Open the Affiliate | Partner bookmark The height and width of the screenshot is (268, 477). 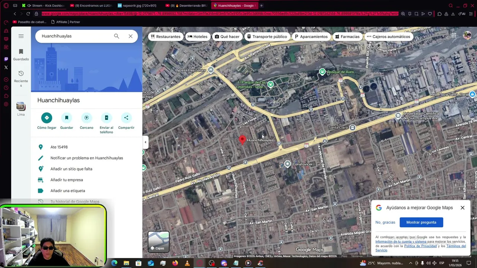point(66,22)
